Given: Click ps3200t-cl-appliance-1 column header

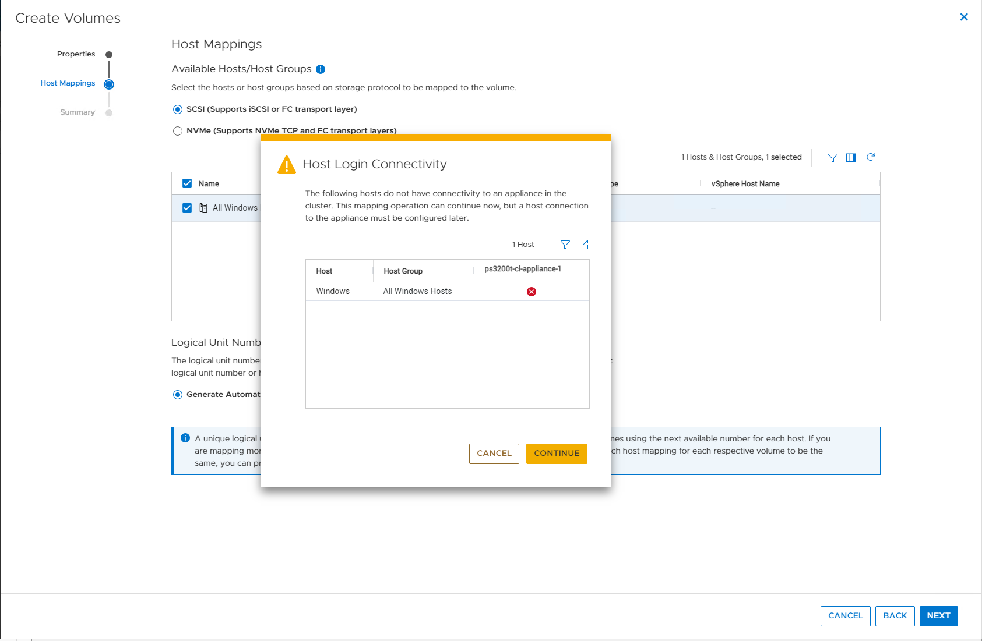Looking at the screenshot, I should [532, 271].
